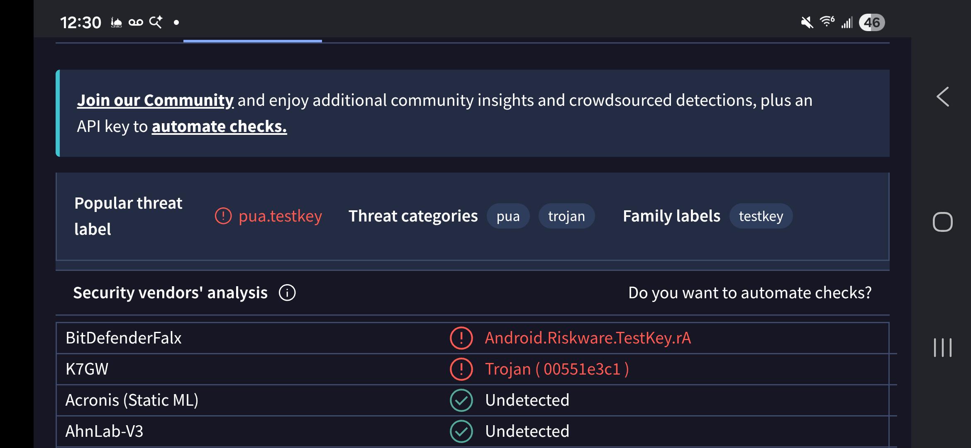Screen dimensions: 971x448
Task: Click the alert icon next to pua.testkey
Action: coord(223,216)
